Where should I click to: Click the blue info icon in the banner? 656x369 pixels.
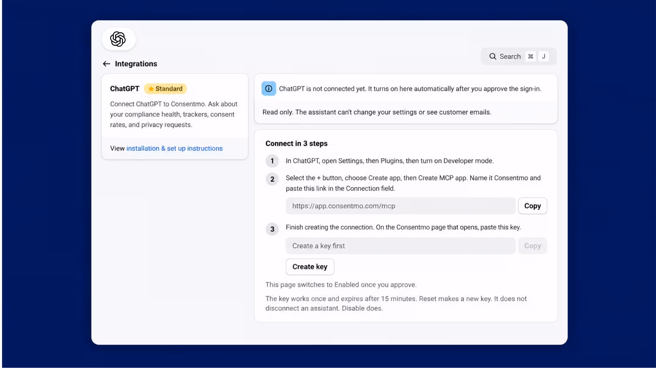tap(269, 88)
